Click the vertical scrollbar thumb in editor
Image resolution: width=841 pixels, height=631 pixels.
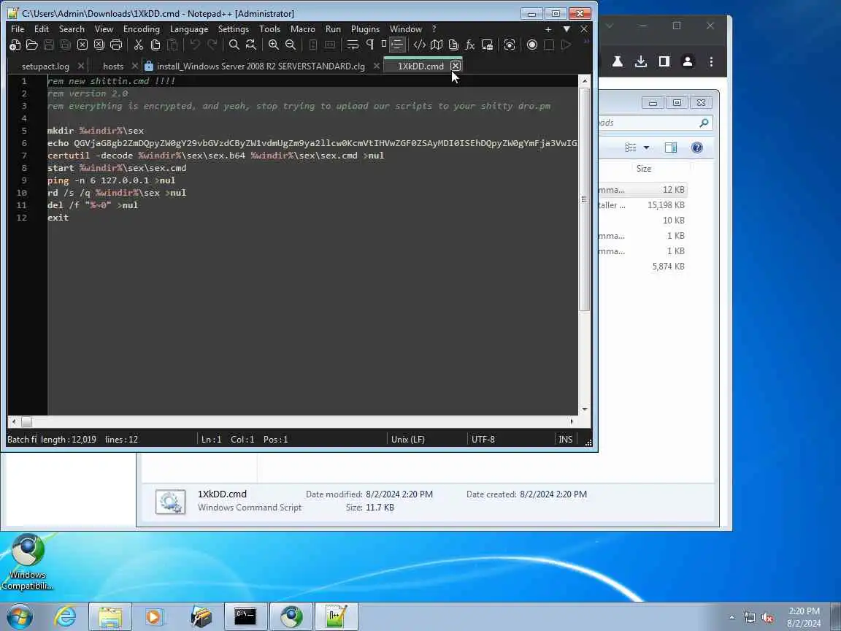coord(585,199)
